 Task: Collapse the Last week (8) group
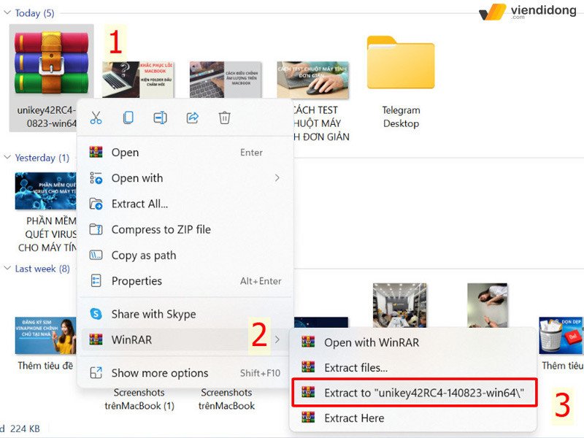click(x=7, y=269)
